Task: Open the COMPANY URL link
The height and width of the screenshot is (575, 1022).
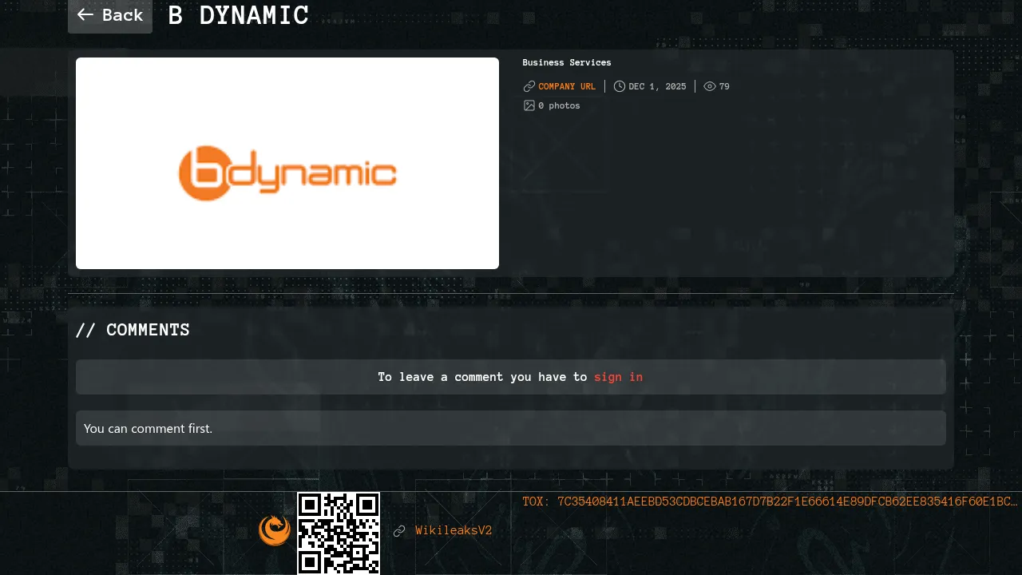Action: pyautogui.click(x=567, y=86)
